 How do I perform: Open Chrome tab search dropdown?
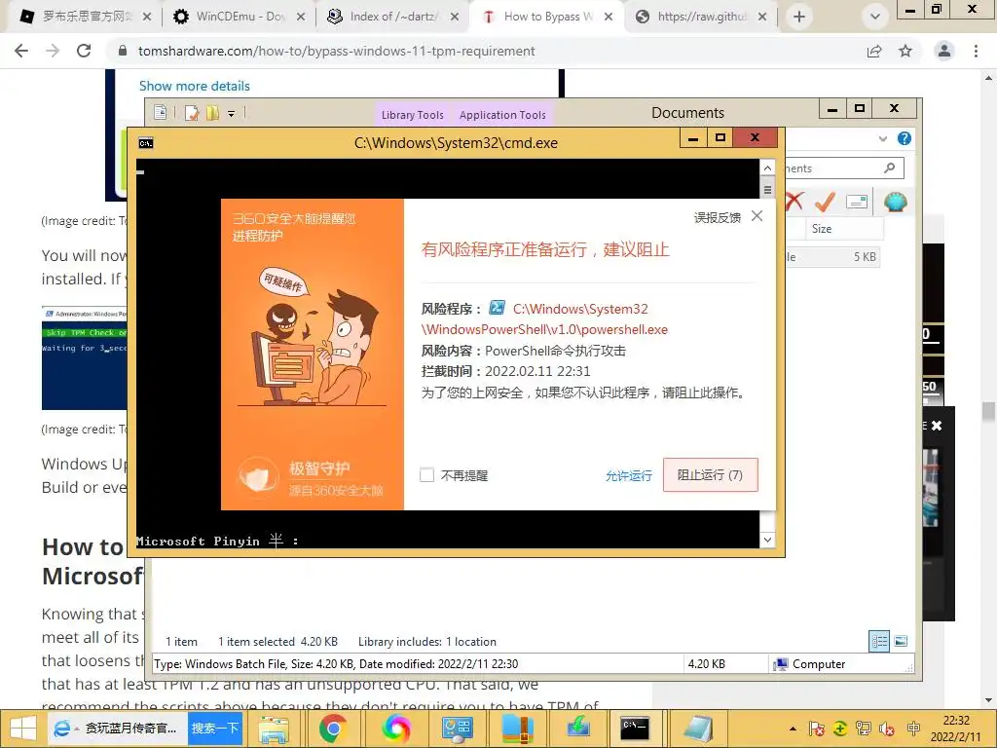[875, 17]
